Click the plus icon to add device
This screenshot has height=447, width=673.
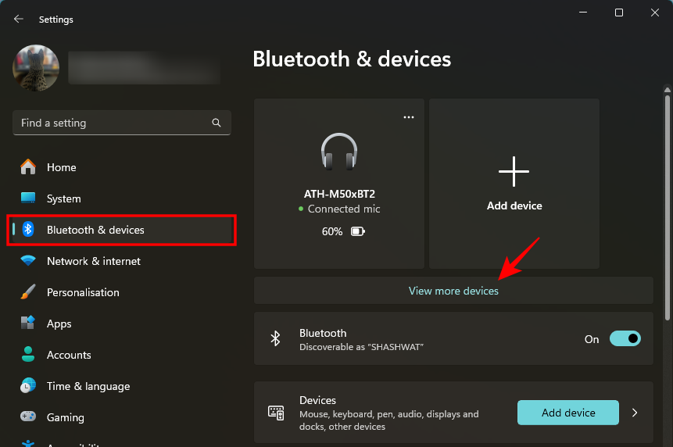click(x=514, y=172)
